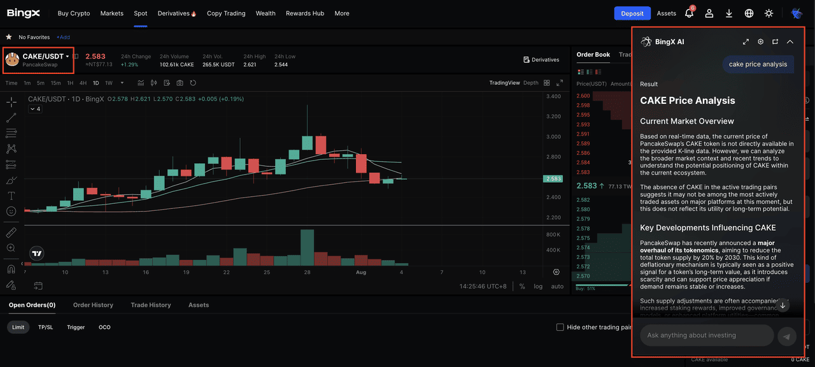Open BingX AI panel settings
The image size is (815, 367).
(760, 42)
